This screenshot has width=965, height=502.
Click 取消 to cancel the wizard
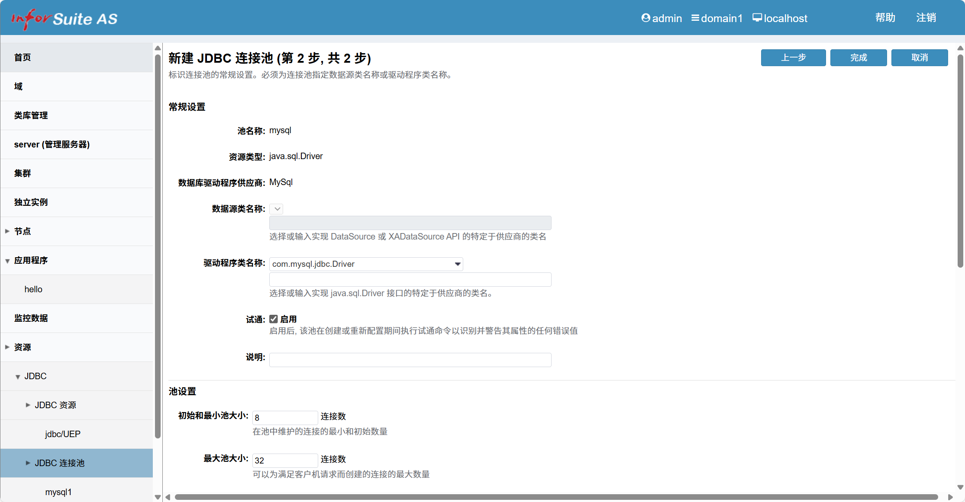[x=920, y=58]
